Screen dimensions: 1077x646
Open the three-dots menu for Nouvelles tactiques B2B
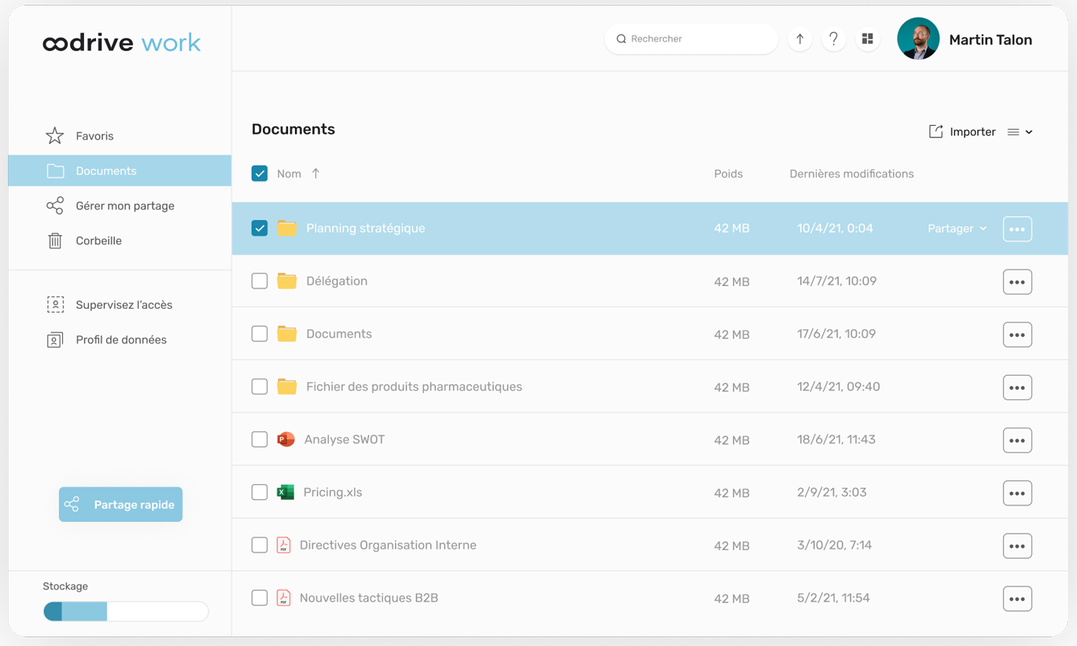pos(1017,599)
